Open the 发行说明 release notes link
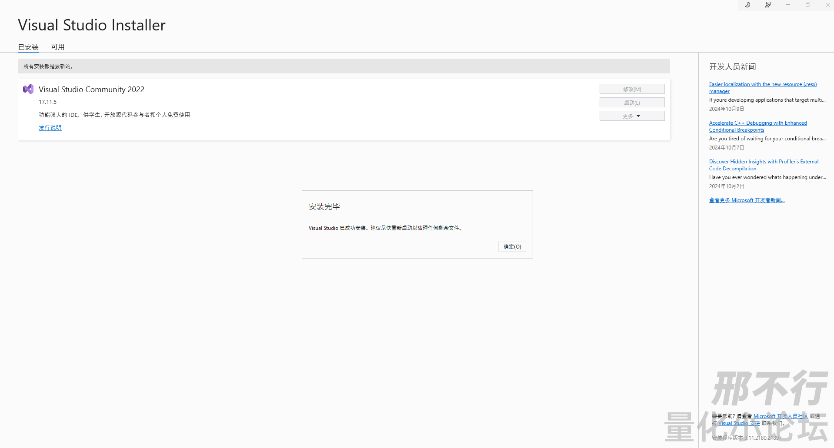834x448 pixels. 50,128
